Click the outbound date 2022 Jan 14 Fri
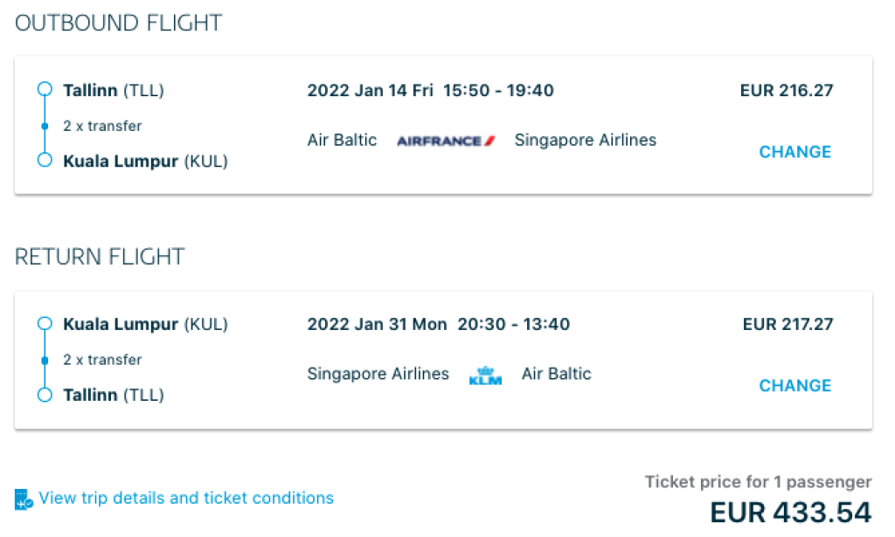 (x=371, y=91)
